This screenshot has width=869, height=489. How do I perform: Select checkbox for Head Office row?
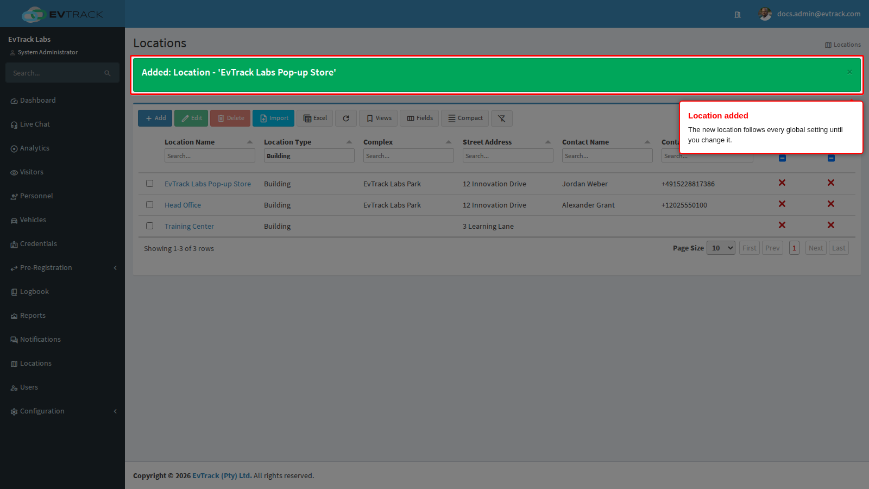point(149,205)
